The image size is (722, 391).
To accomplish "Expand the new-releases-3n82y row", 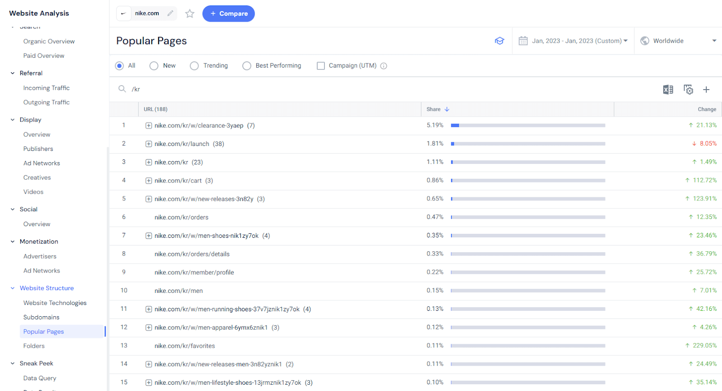I will pyautogui.click(x=148, y=199).
